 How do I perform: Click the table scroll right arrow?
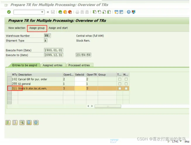point(92,106)
